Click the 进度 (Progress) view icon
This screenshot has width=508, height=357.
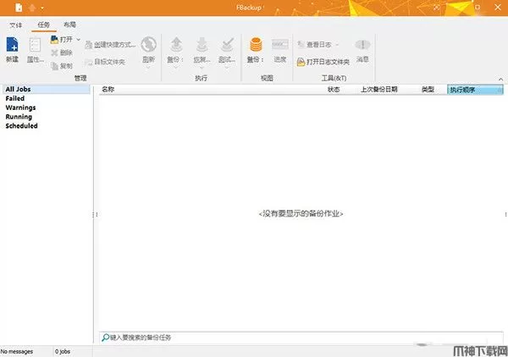(280, 45)
